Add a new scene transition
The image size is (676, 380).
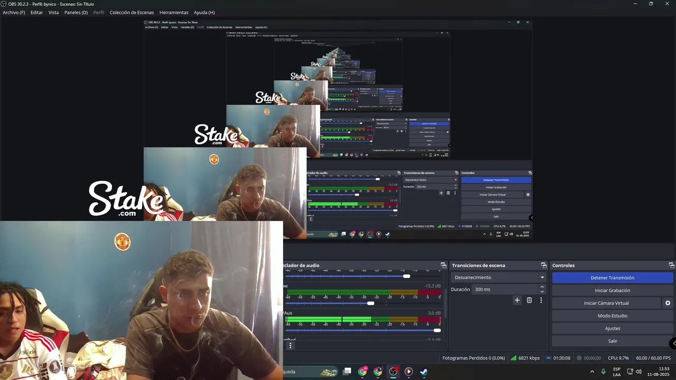(x=517, y=300)
